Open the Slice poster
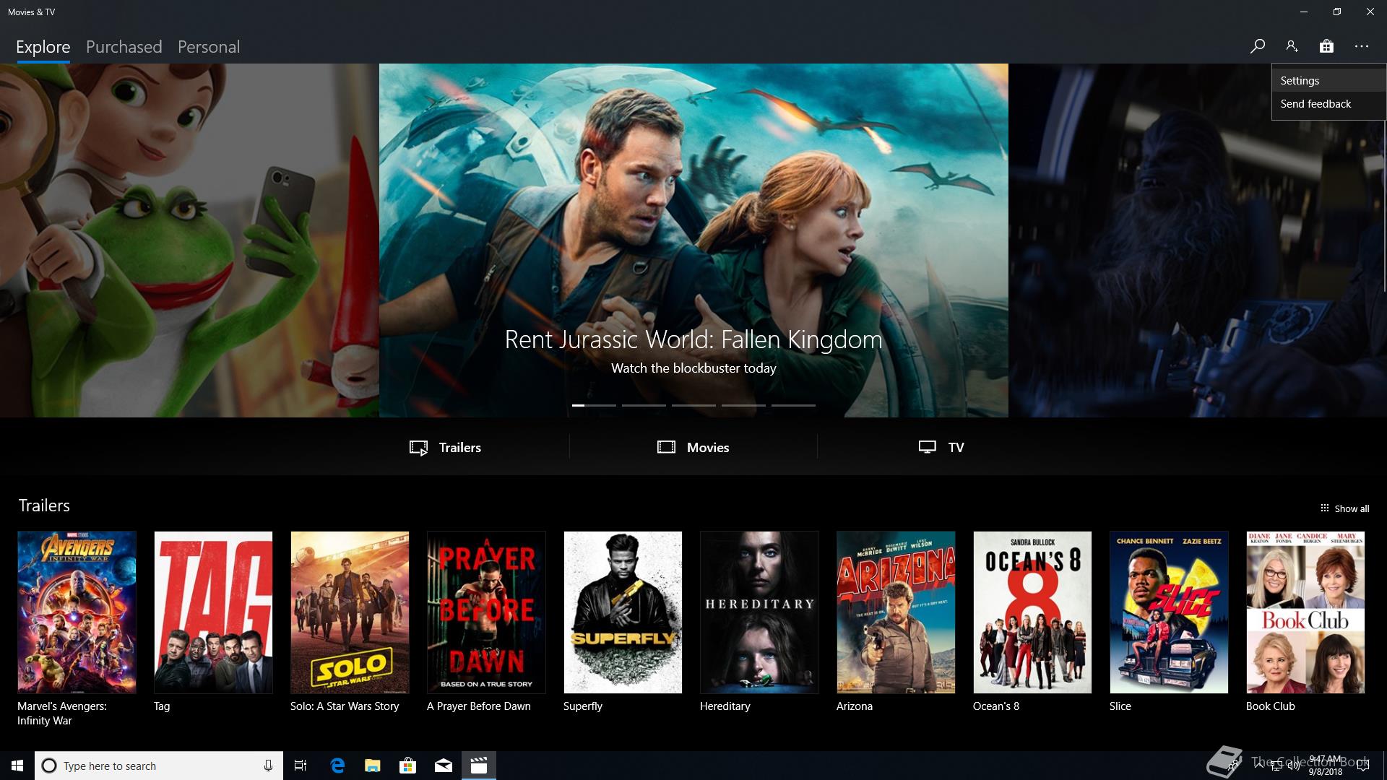Viewport: 1387px width, 780px height. (1169, 612)
